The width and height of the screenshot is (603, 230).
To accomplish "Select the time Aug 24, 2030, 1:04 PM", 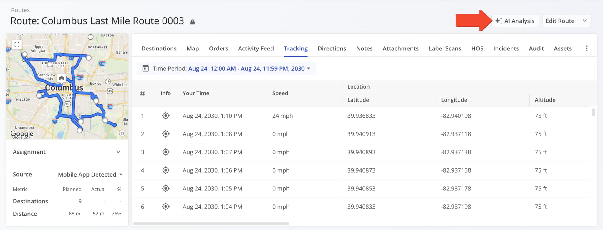I will point(212,207).
